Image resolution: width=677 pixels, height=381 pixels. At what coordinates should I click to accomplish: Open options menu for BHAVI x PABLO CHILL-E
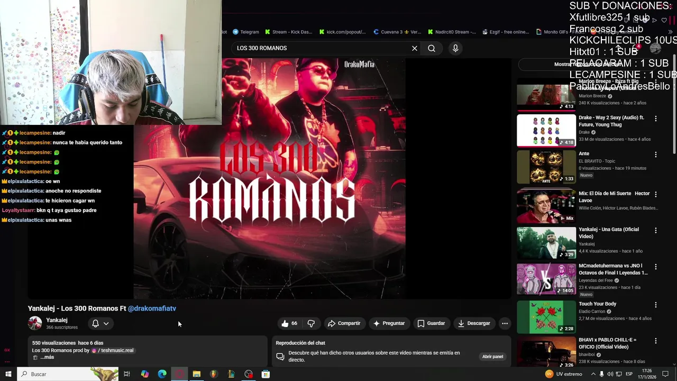656,341
